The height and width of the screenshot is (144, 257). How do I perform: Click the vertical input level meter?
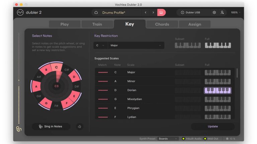tap(19, 78)
